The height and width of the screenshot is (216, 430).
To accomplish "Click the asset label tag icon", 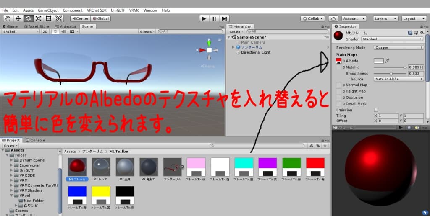I will (x=425, y=213).
